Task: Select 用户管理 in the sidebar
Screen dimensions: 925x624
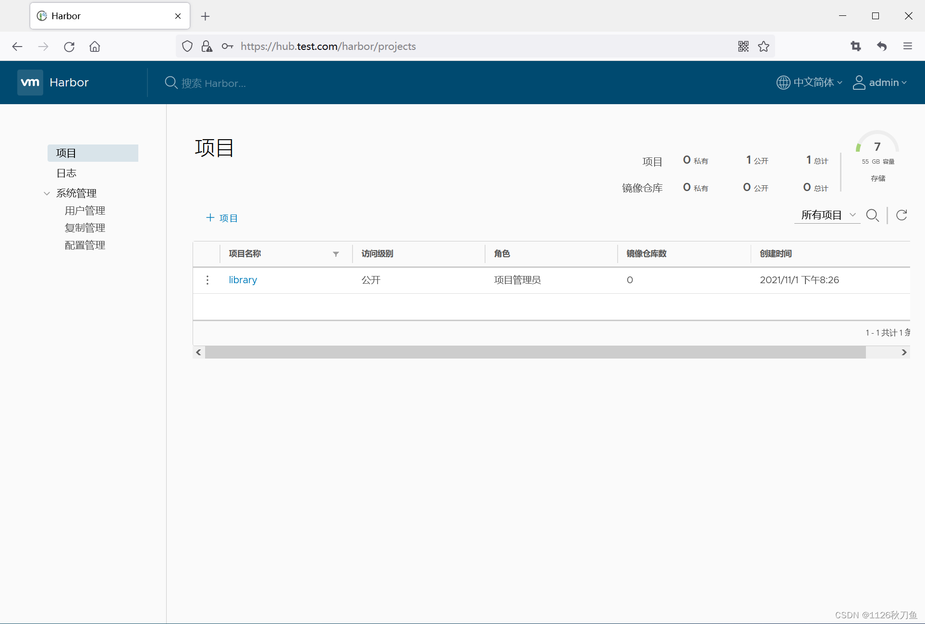Action: 85,211
